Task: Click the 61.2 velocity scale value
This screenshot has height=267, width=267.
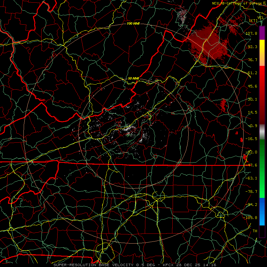Action: coord(252,73)
